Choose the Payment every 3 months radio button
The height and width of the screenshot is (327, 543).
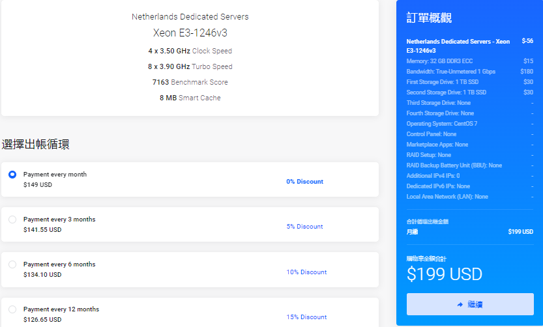[x=12, y=220]
